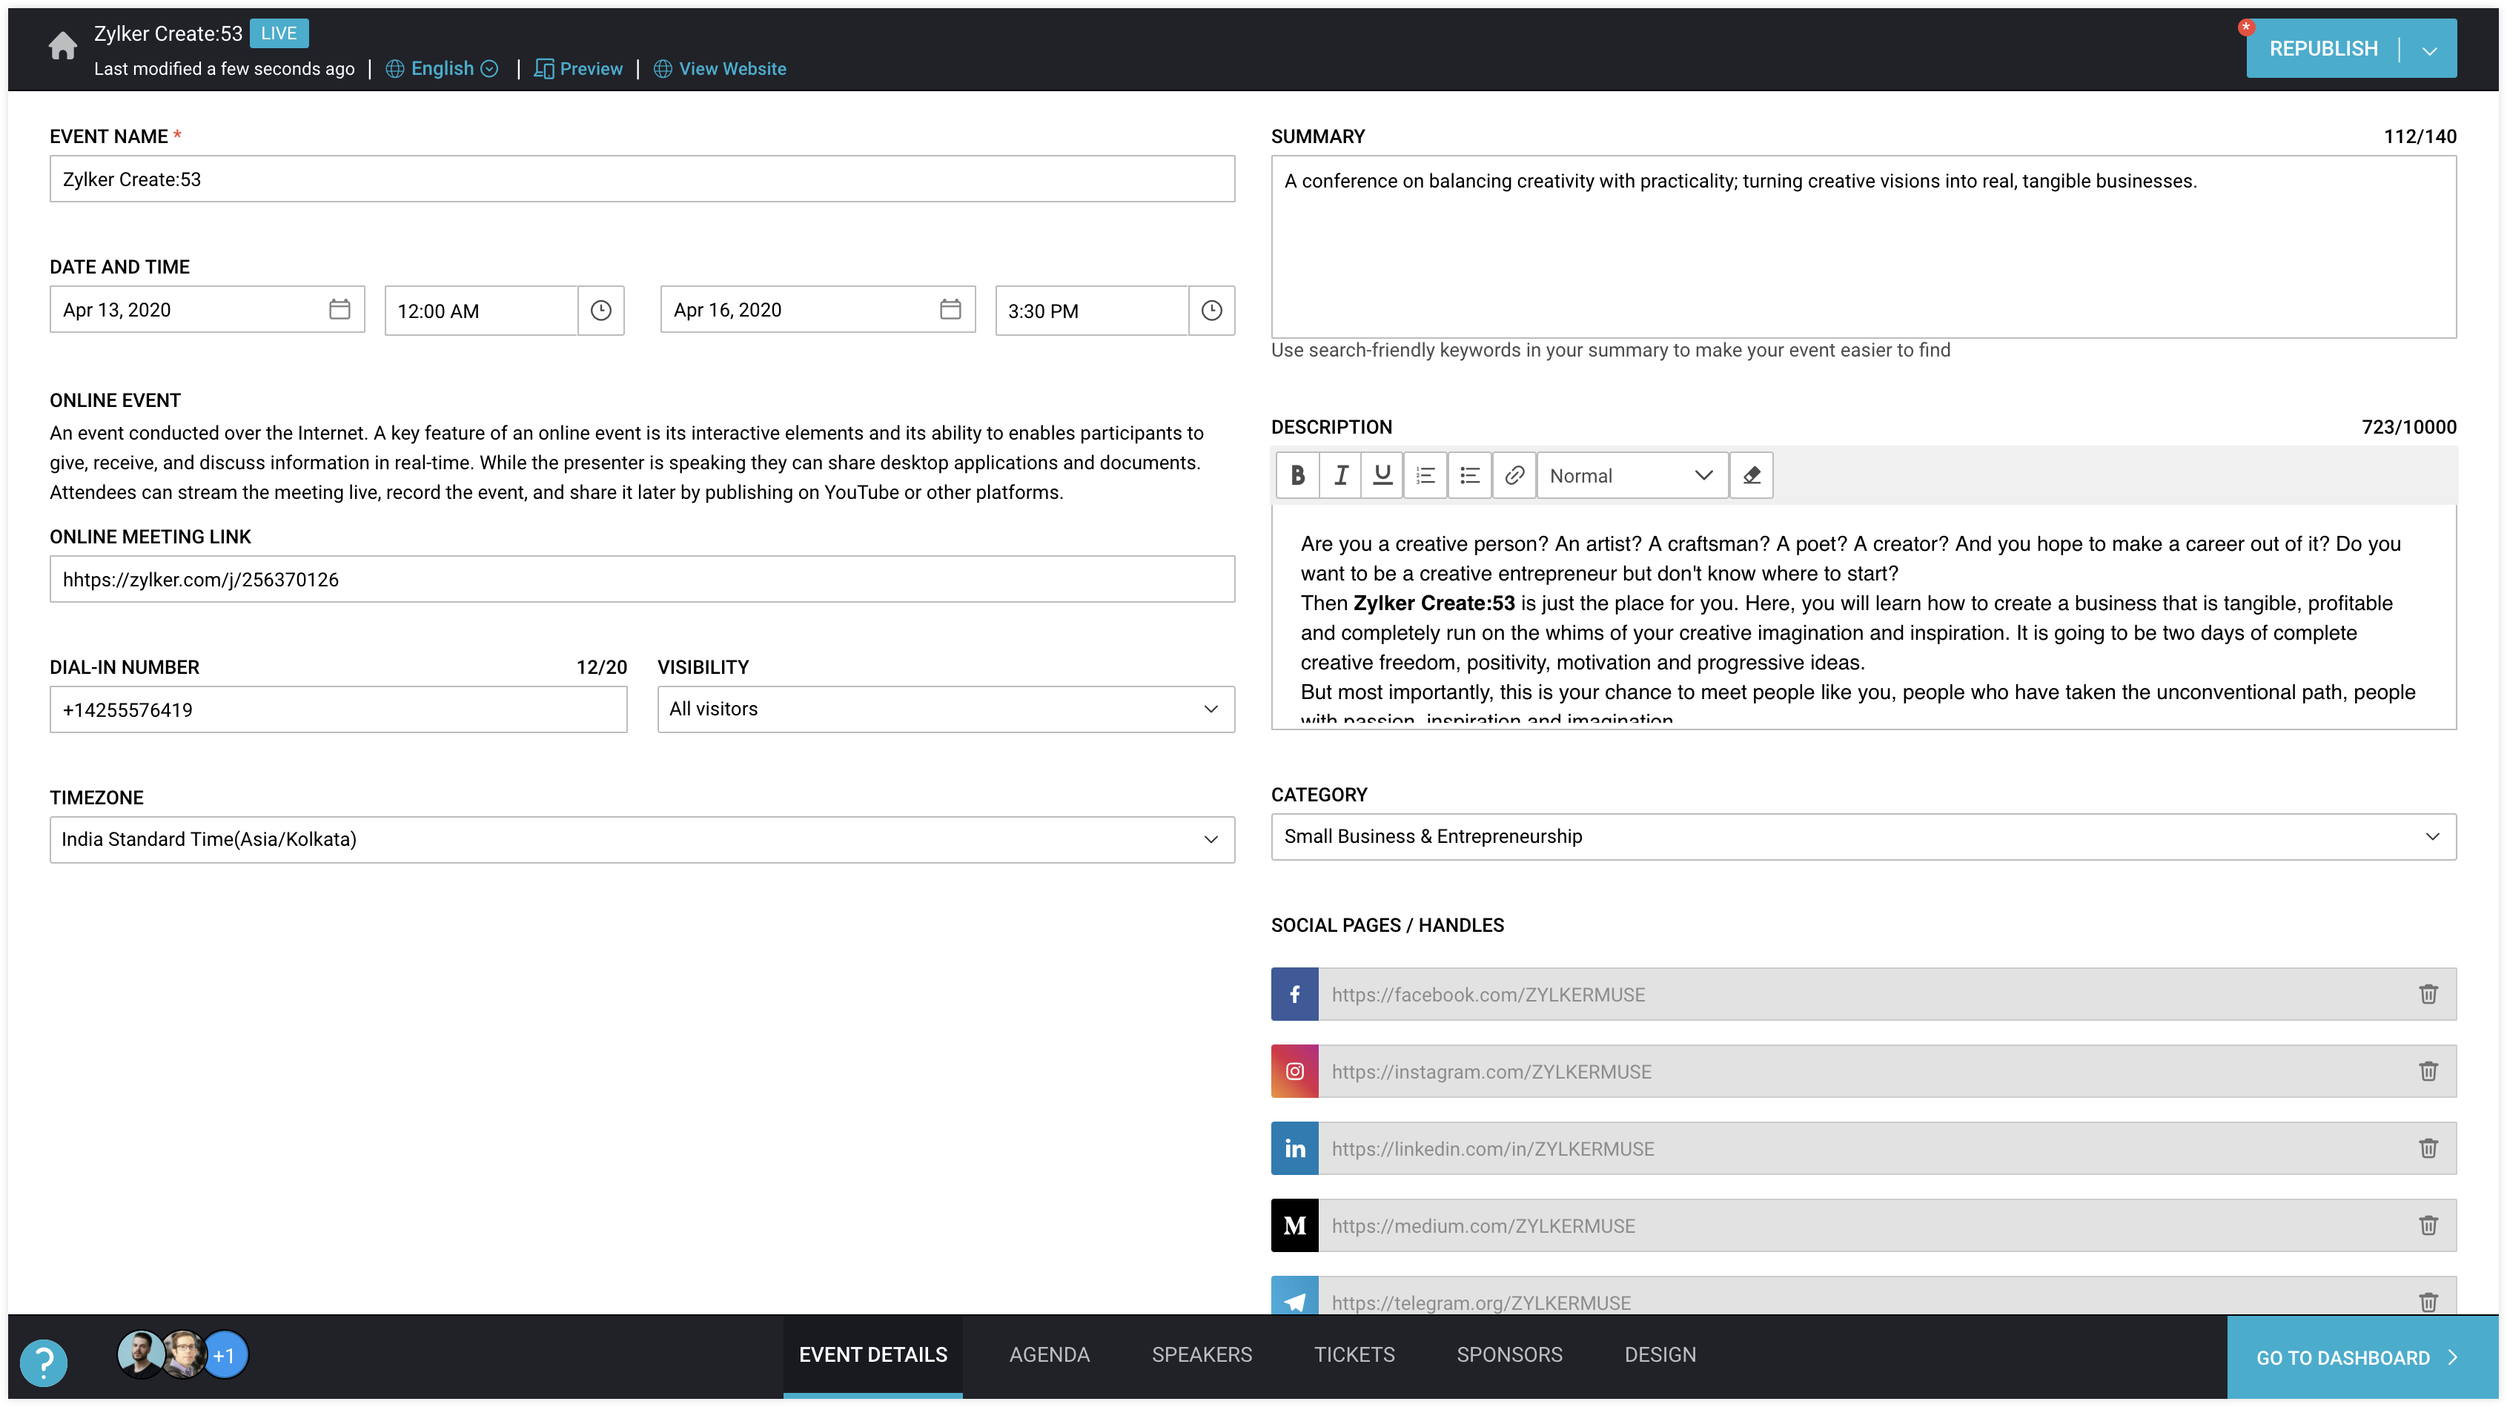The image size is (2507, 1407).
Task: Expand the Republish arrow menu
Action: (2430, 50)
